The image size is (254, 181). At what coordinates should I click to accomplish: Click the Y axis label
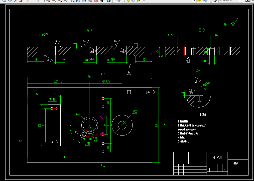129,66
